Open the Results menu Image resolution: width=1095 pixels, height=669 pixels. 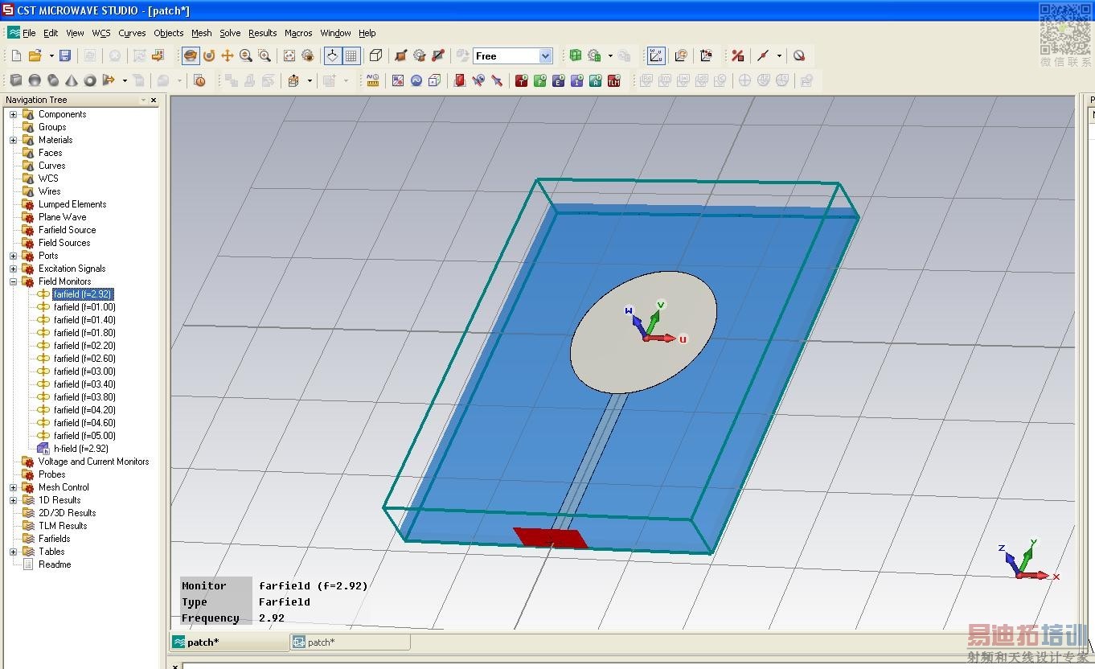click(262, 33)
